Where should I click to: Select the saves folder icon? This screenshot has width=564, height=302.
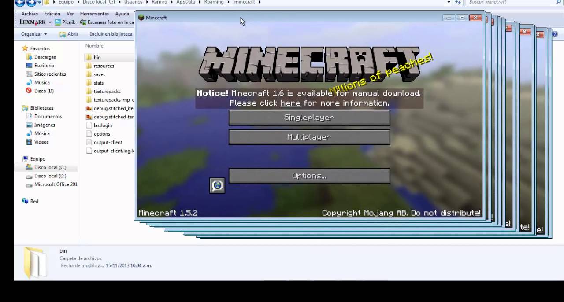(89, 74)
